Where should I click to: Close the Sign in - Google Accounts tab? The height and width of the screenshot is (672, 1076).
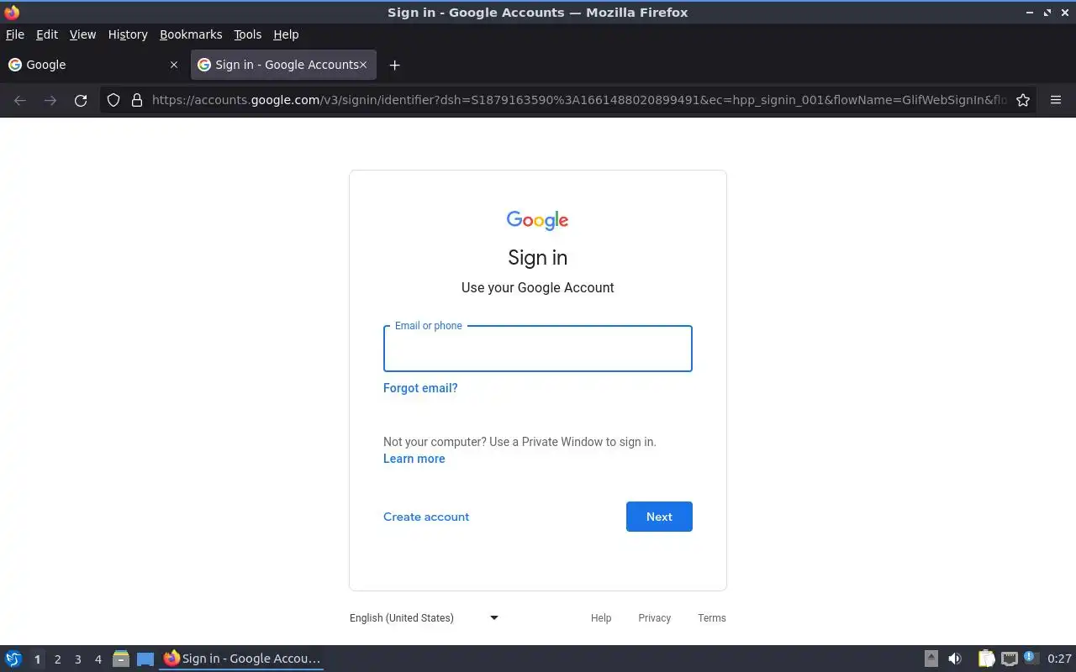[363, 65]
